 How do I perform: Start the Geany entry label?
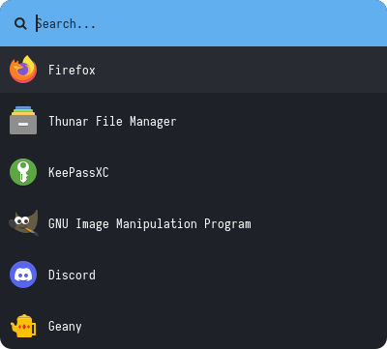coord(65,327)
